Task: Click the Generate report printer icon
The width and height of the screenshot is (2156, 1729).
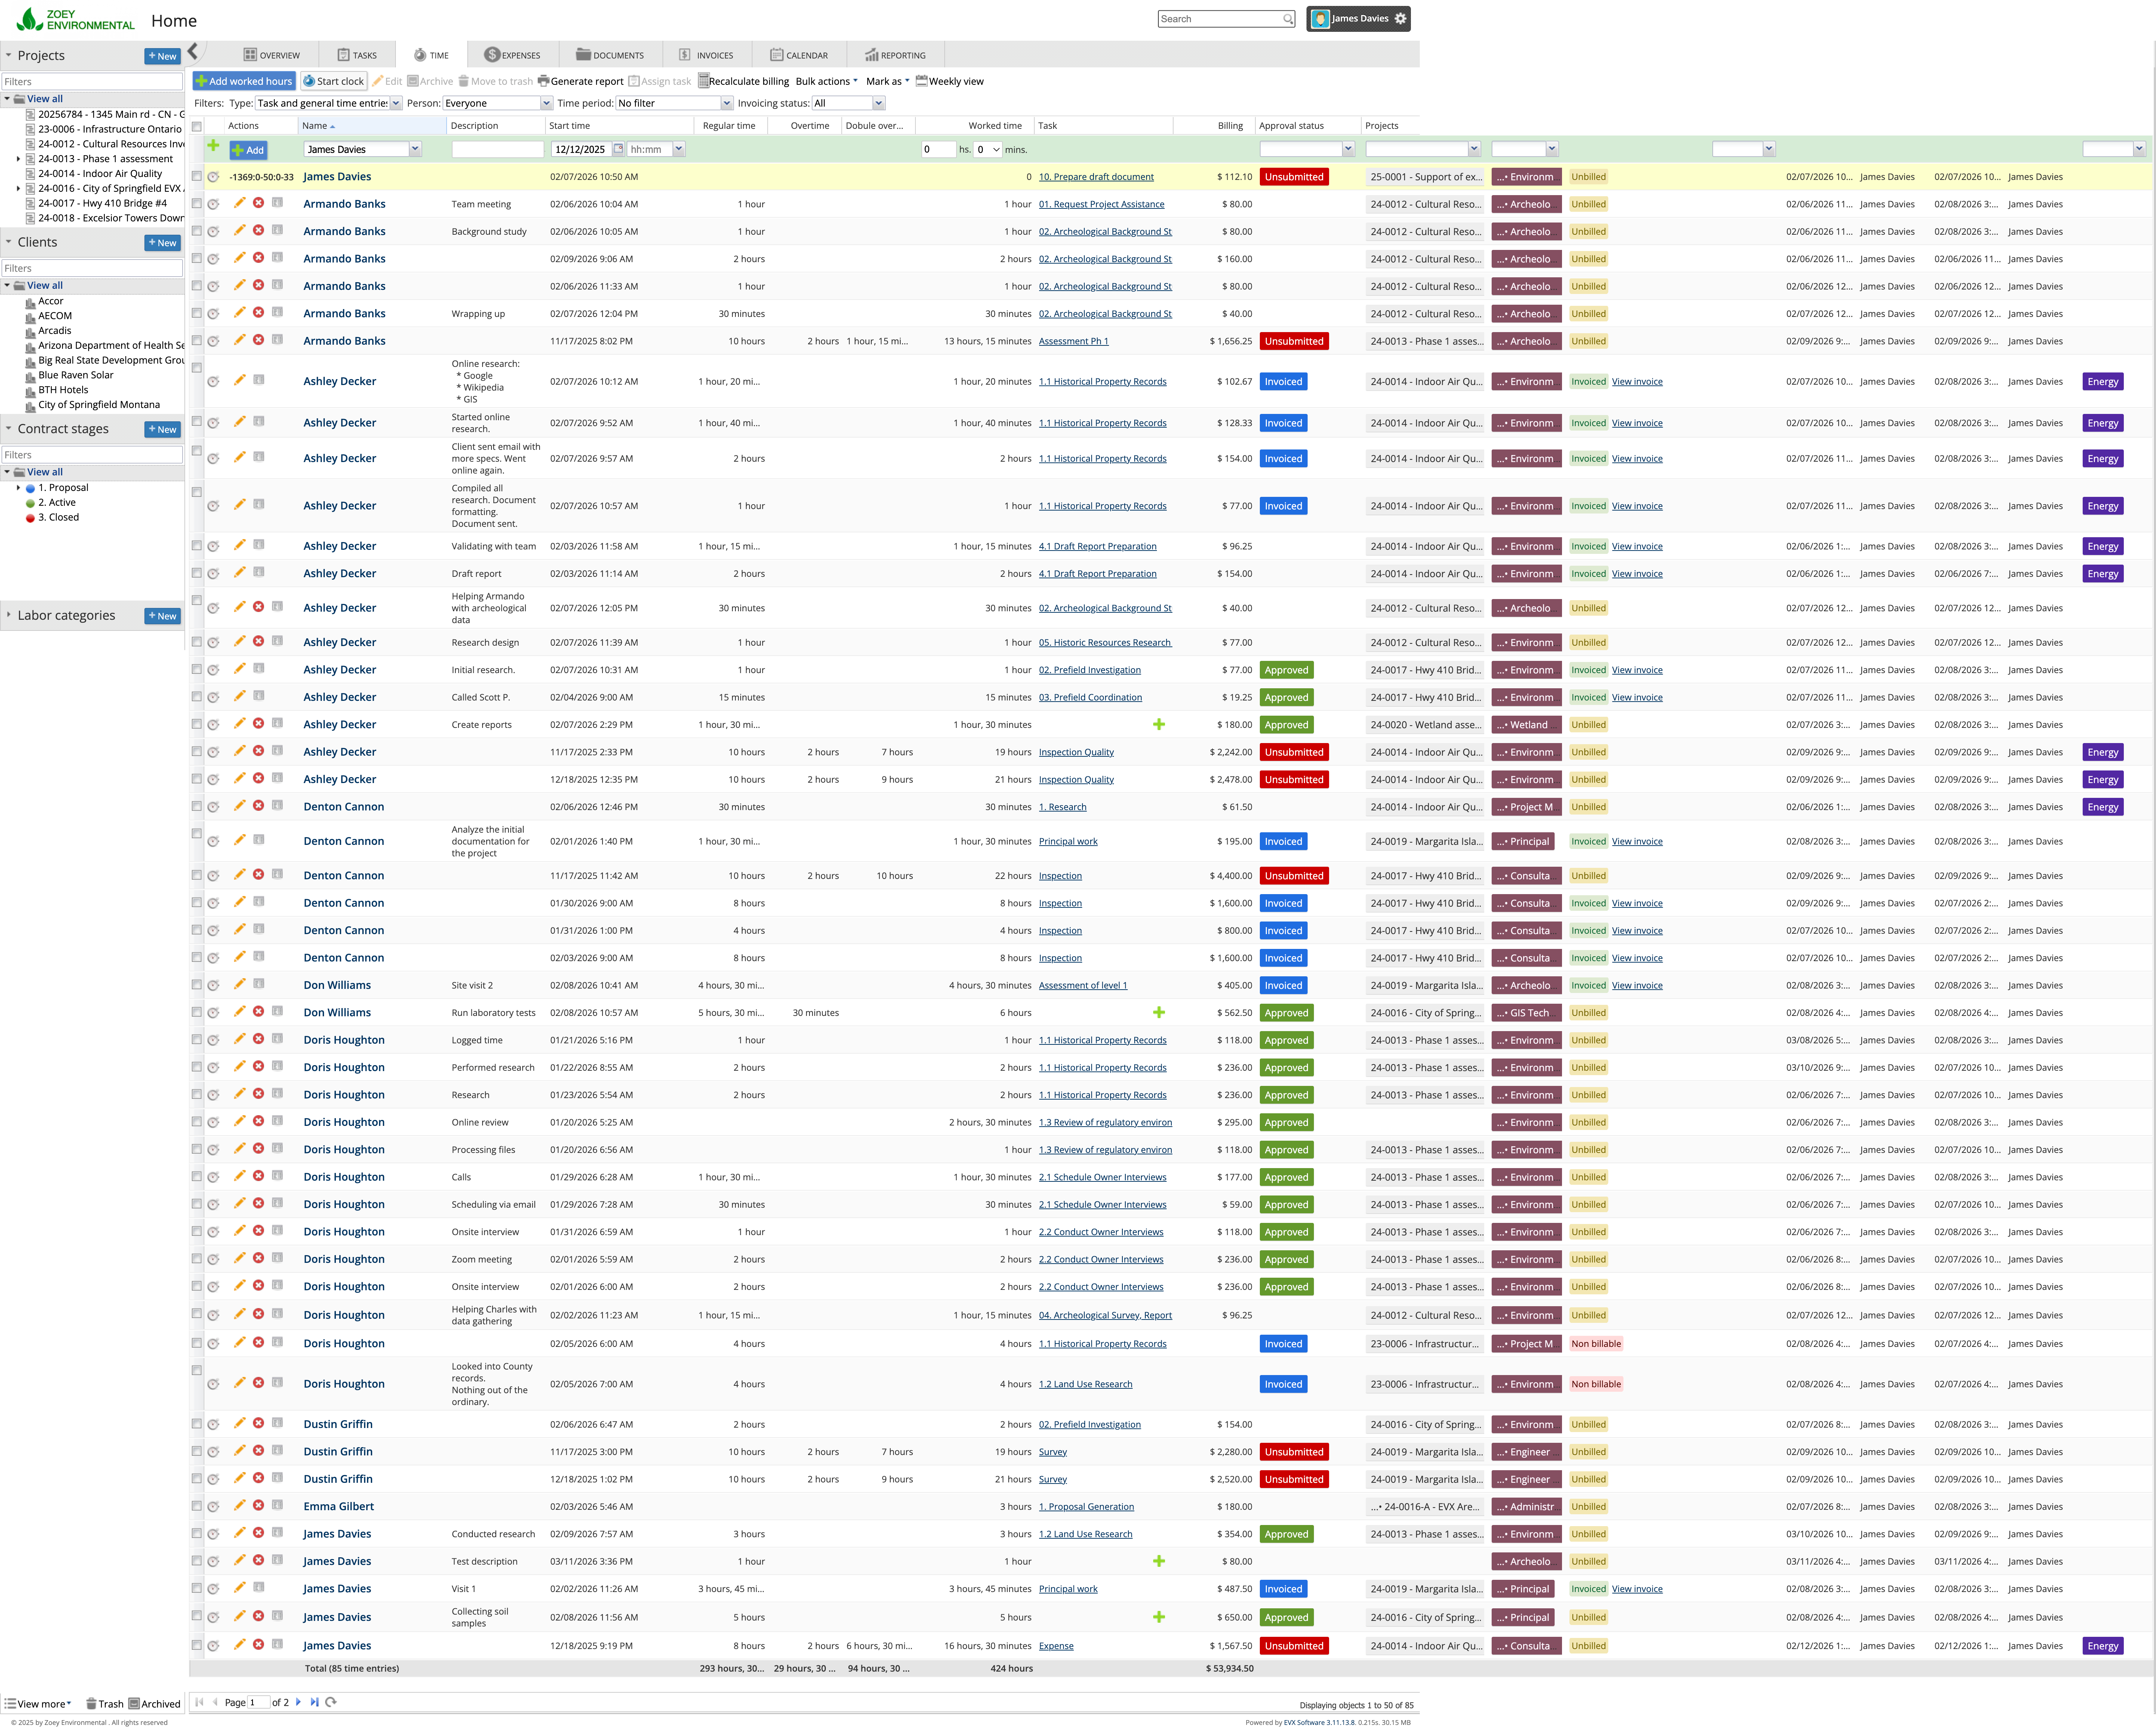Action: click(x=543, y=81)
